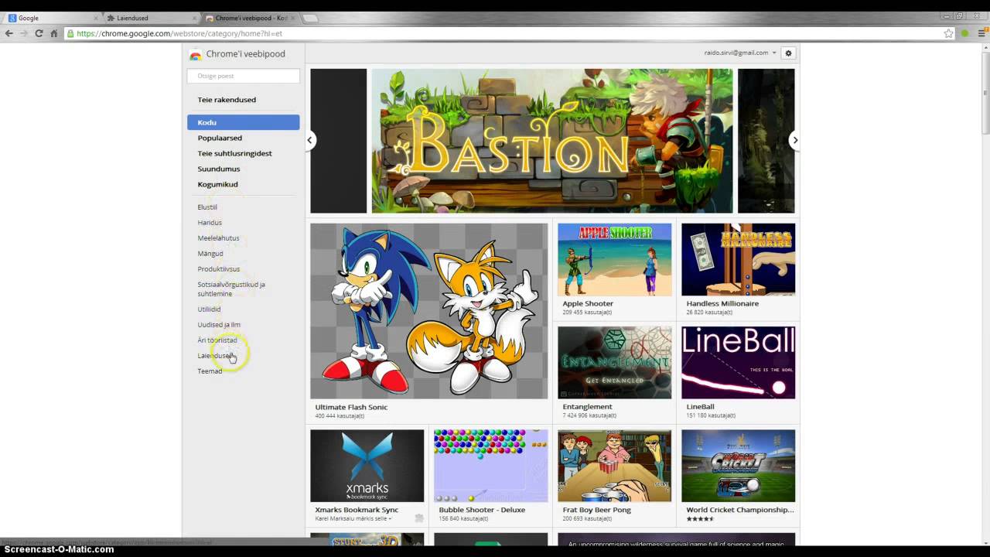Open the Laiendused category
This screenshot has height=557, width=990.
215,356
